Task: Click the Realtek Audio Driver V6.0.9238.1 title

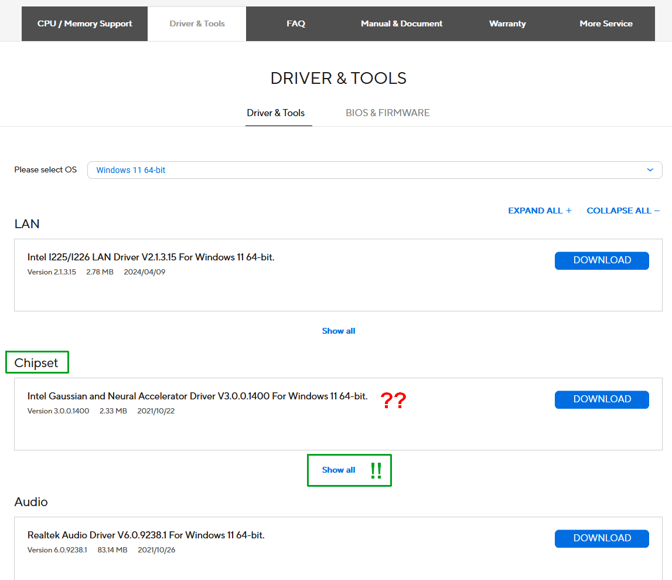Action: tap(146, 535)
